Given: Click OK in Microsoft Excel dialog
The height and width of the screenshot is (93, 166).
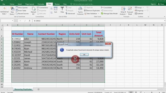Looking at the screenshot, I should (84, 55).
